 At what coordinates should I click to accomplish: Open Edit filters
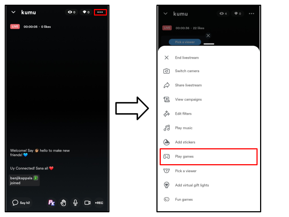(209, 114)
